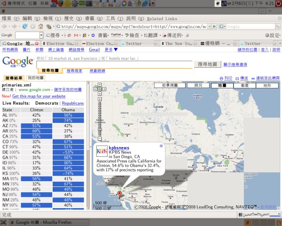Screen dimensions: 282x226
Task: Click the green Go arrow beside URL bar
Action: click(214, 26)
